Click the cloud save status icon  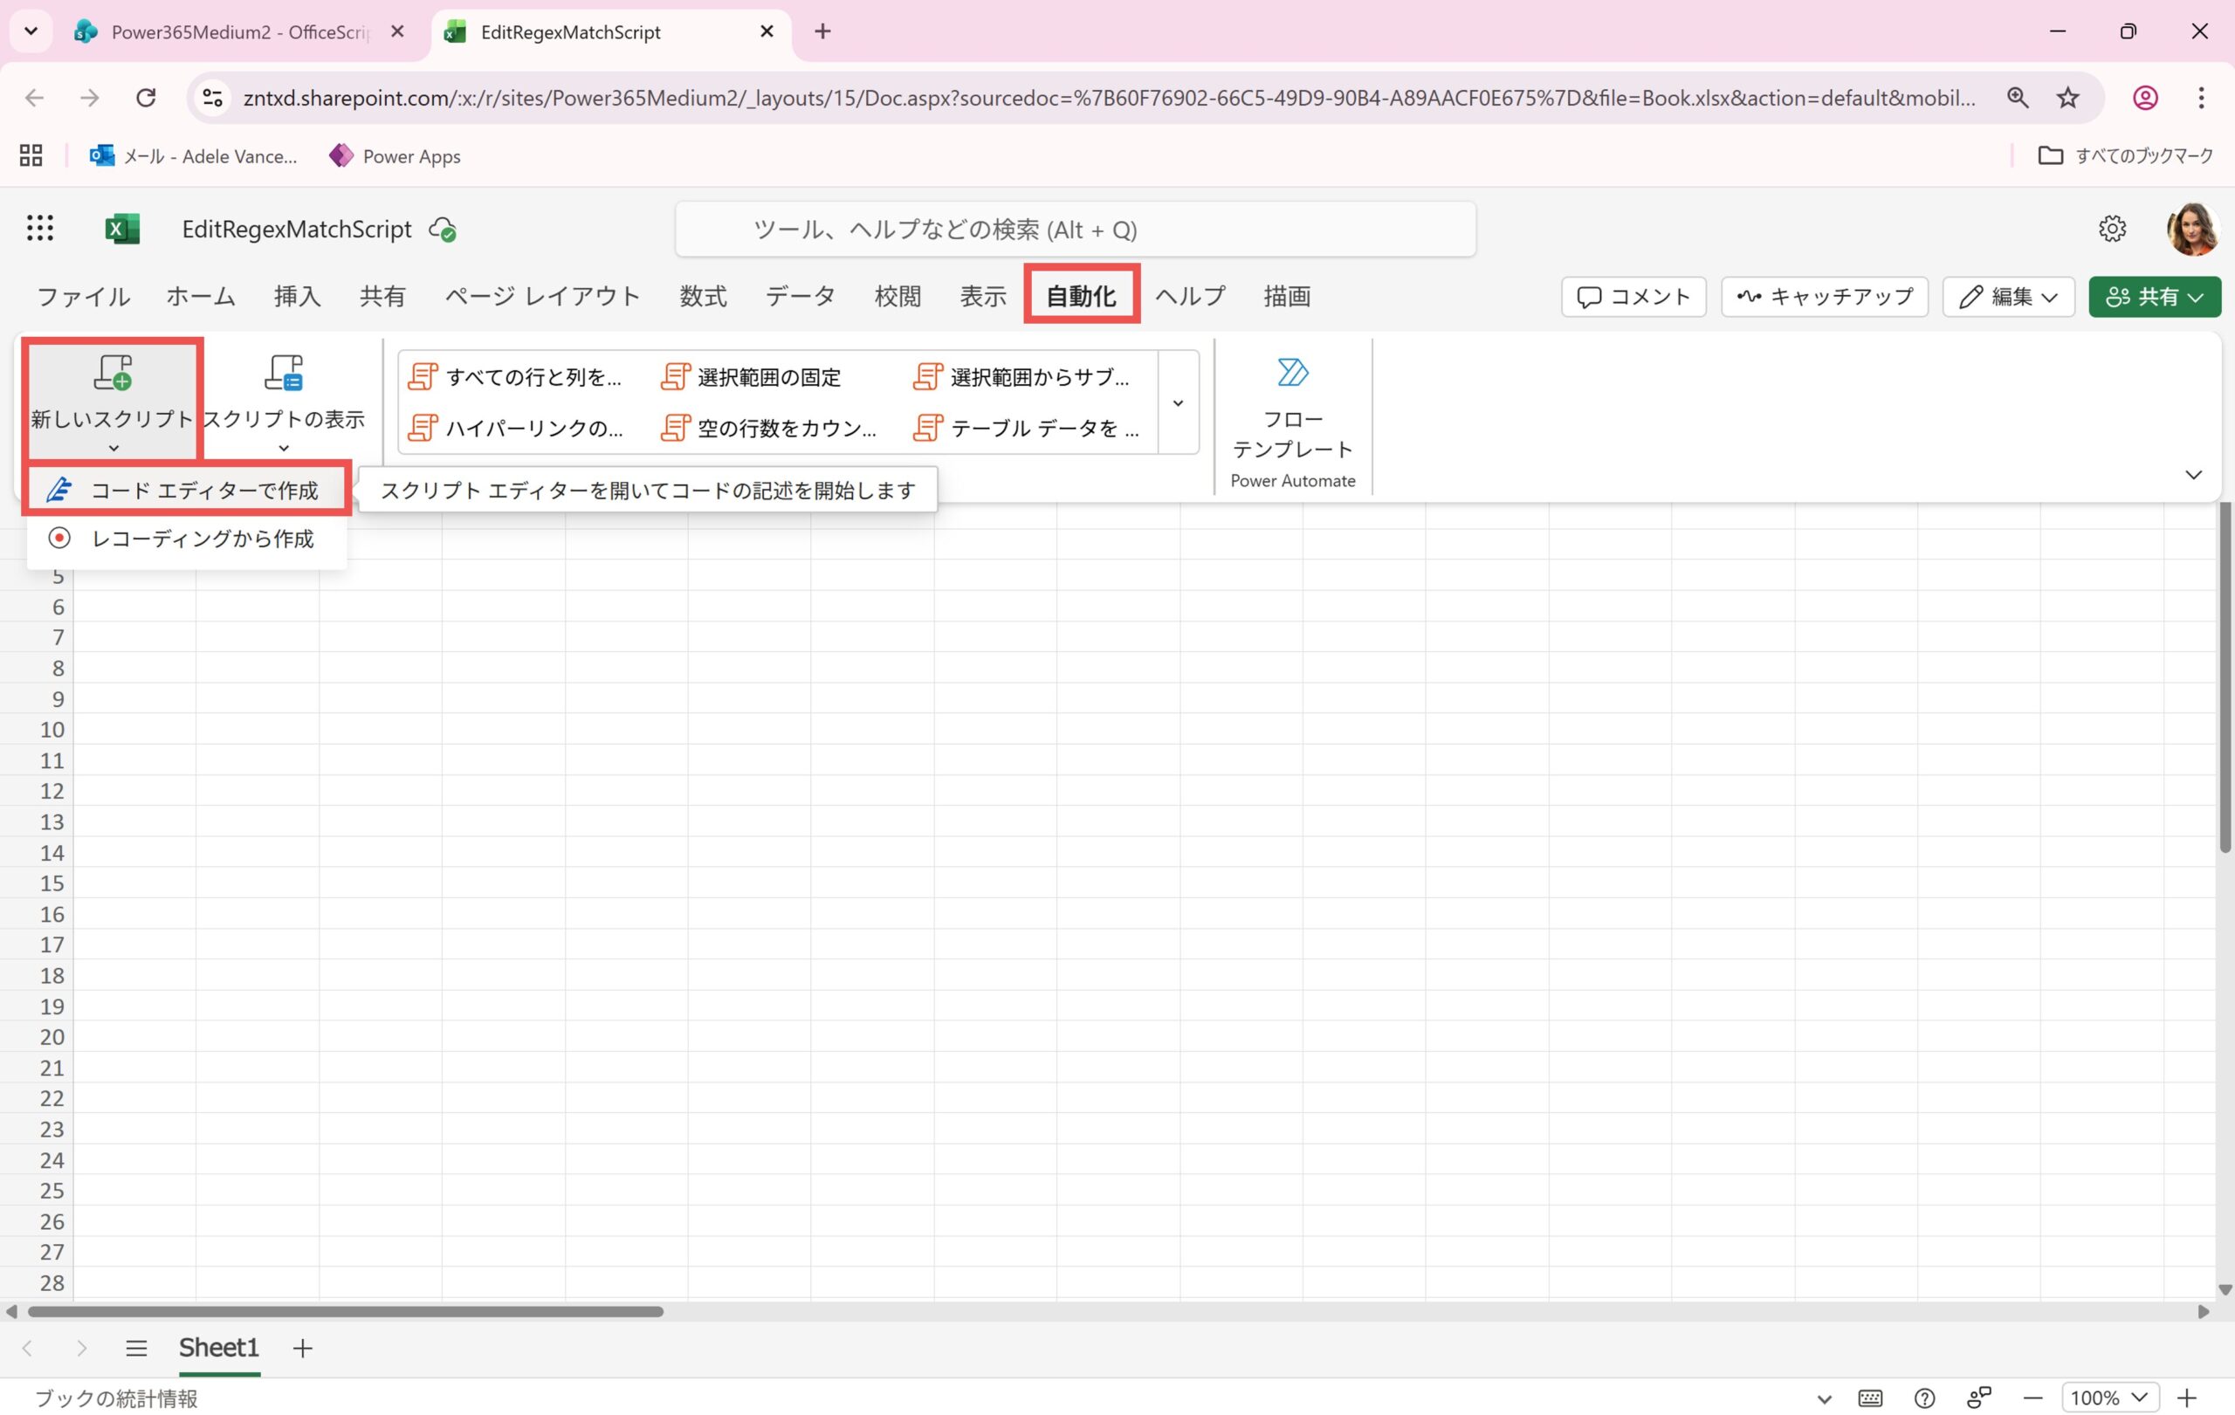click(x=443, y=230)
